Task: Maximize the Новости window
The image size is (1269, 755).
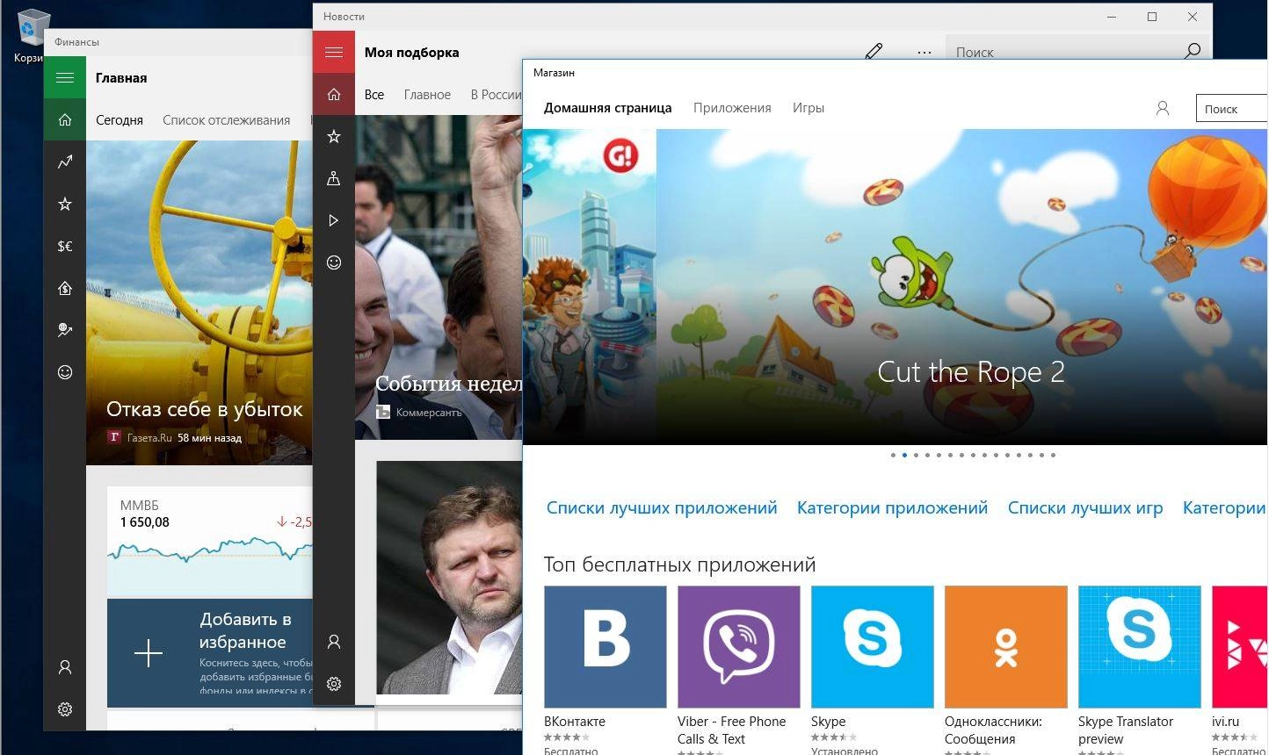Action: [1152, 17]
